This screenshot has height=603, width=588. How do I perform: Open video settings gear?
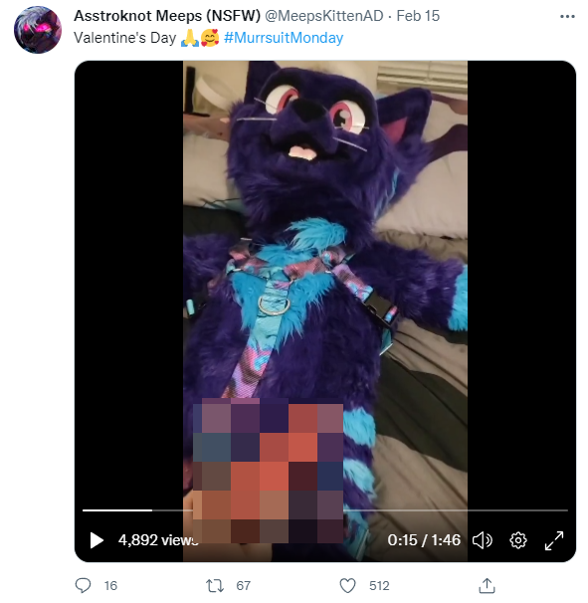(518, 540)
